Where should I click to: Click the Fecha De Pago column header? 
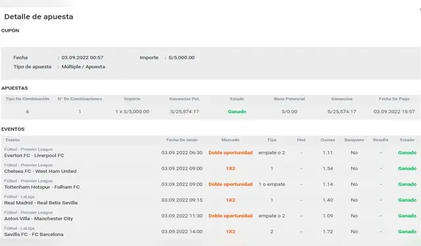[x=394, y=99]
